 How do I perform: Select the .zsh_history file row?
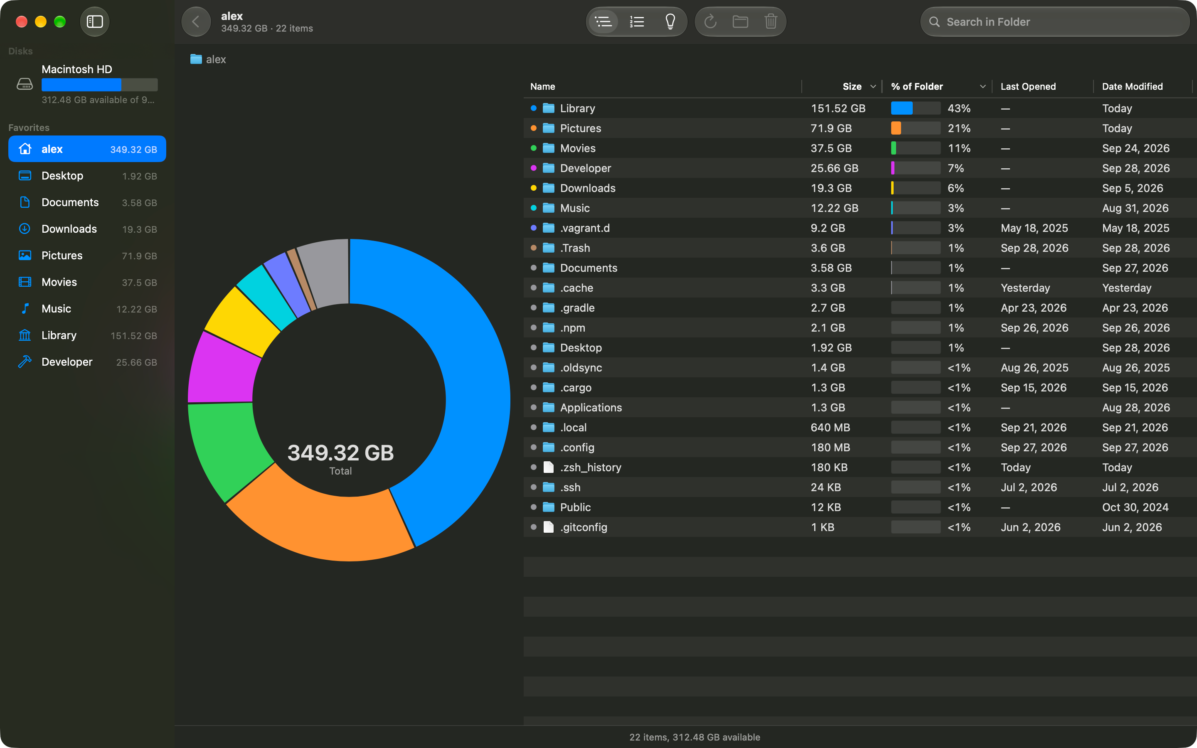[860, 467]
